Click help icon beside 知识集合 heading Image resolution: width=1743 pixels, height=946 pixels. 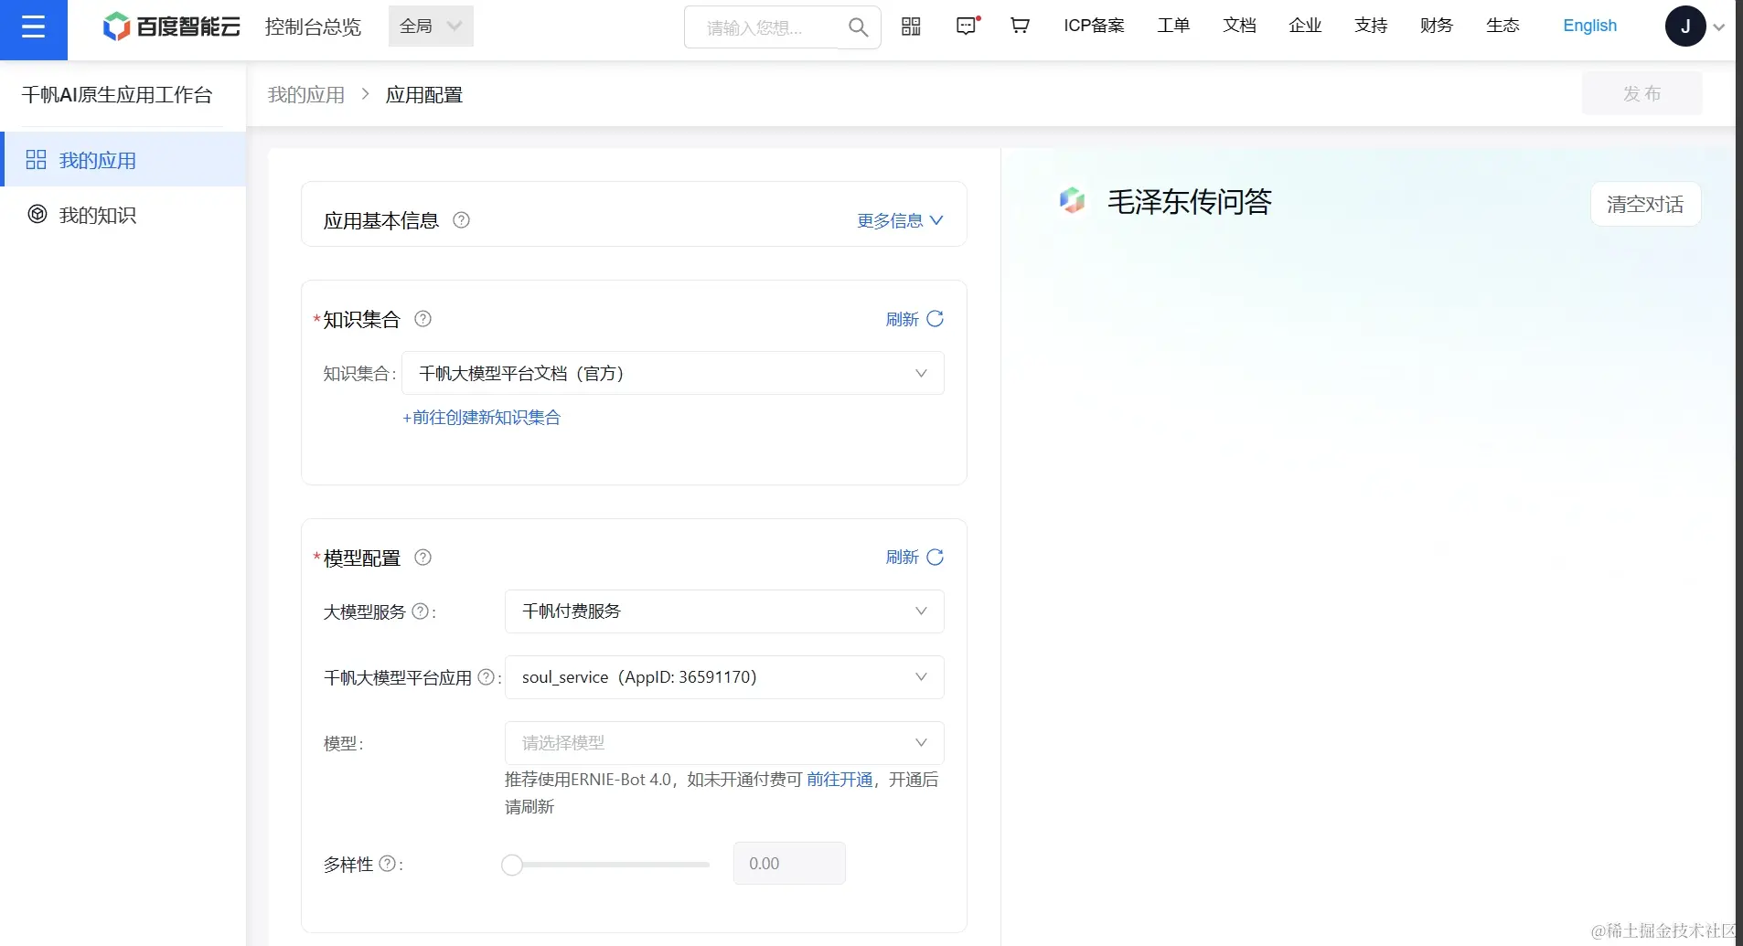(422, 319)
